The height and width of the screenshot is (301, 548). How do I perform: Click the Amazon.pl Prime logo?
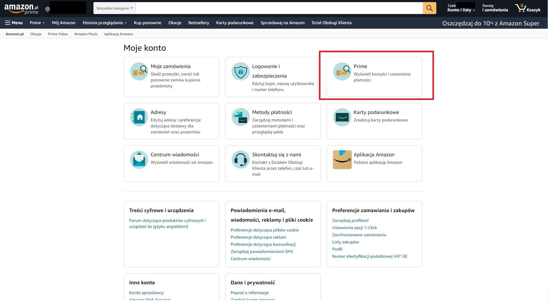click(x=21, y=9)
